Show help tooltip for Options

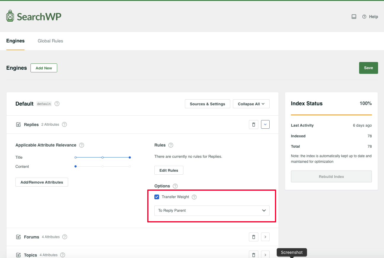(175, 186)
